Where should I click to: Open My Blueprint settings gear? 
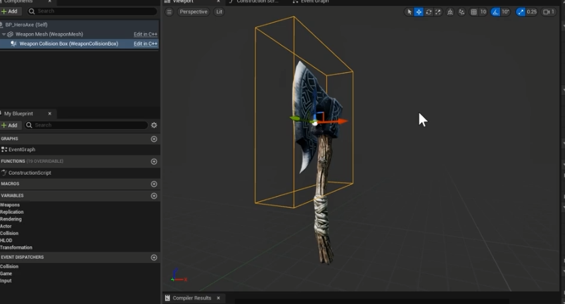[154, 125]
